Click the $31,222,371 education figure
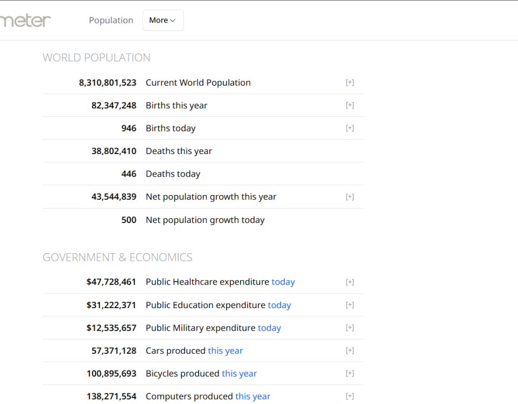The height and width of the screenshot is (404, 518). pos(111,305)
